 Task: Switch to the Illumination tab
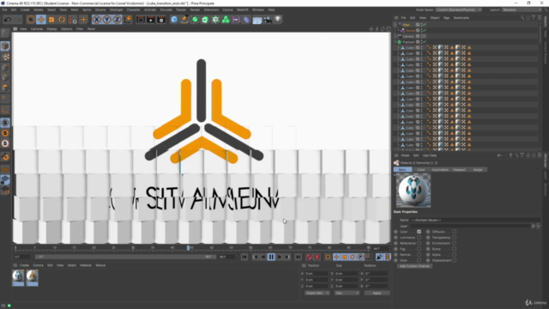coord(440,170)
